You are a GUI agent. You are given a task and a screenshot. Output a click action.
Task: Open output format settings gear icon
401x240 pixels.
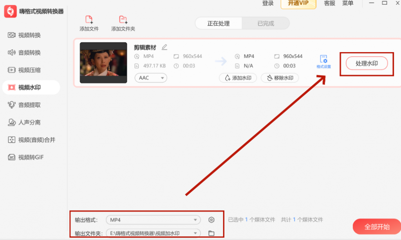[211, 220]
